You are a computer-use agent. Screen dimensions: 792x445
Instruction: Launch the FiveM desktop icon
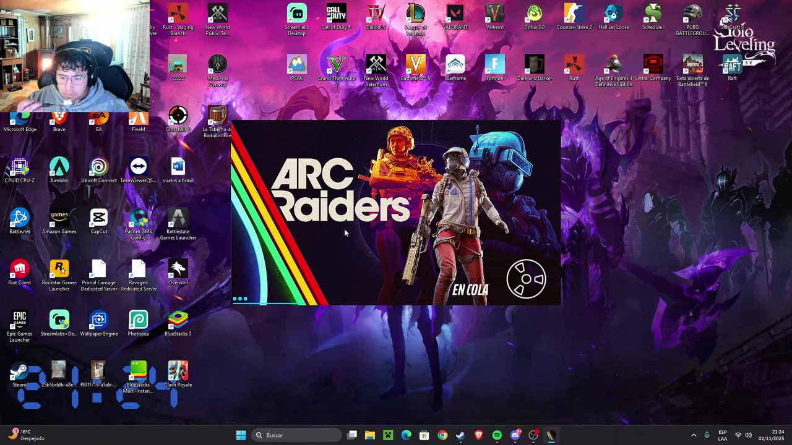139,122
